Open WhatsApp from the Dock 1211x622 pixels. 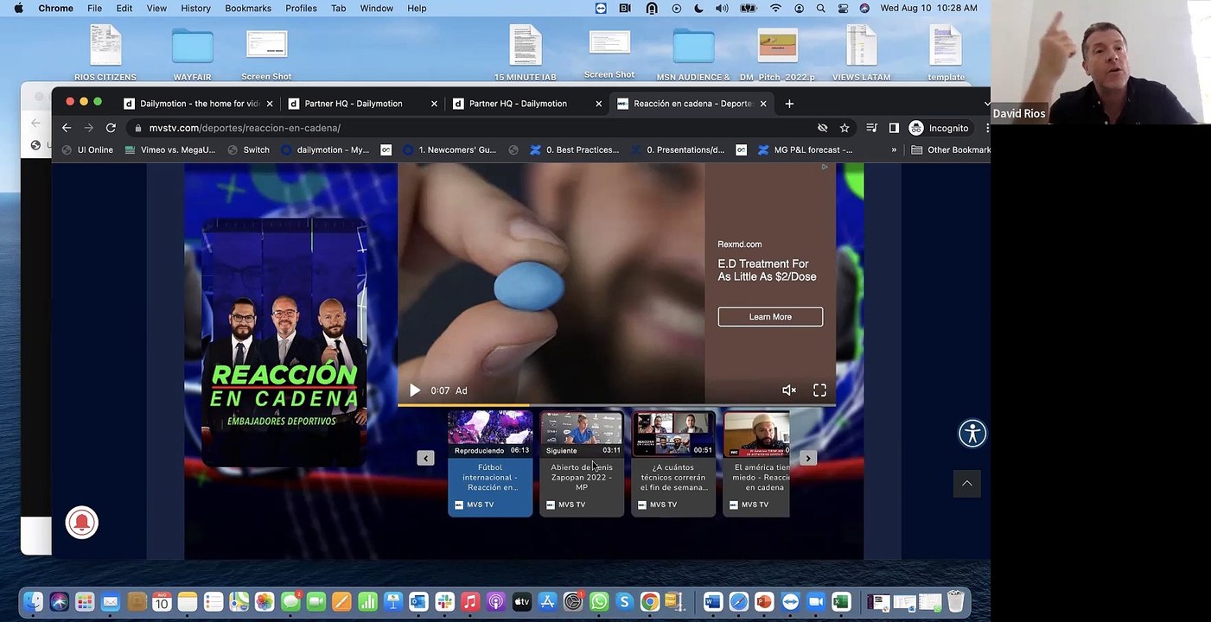[599, 602]
